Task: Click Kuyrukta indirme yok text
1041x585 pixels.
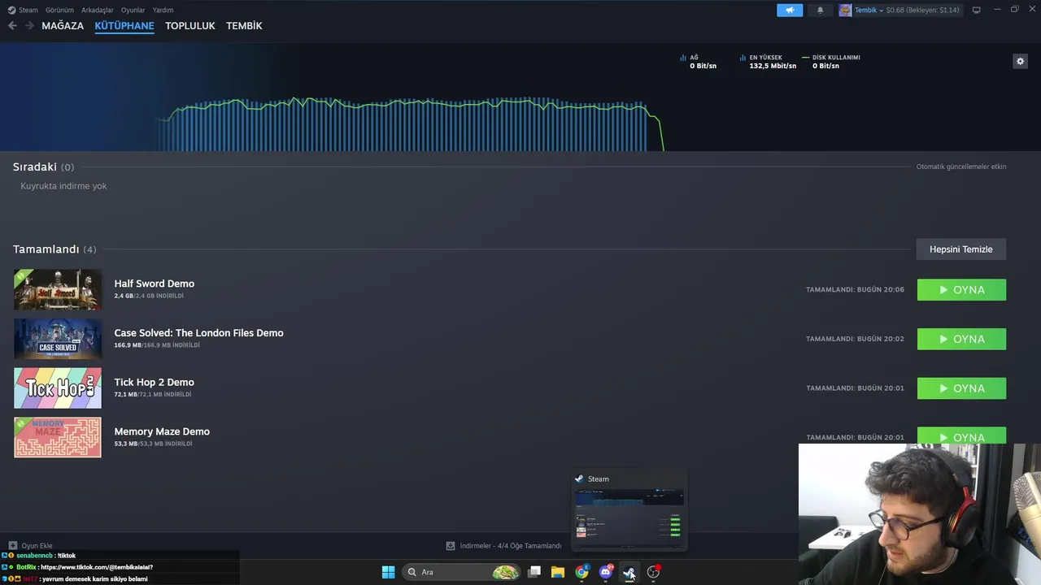Action: point(63,186)
